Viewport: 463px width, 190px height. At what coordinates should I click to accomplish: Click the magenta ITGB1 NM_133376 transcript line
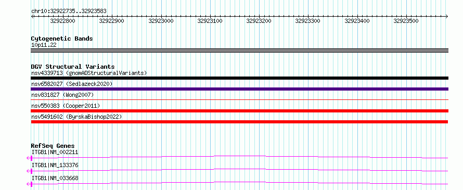point(239,170)
